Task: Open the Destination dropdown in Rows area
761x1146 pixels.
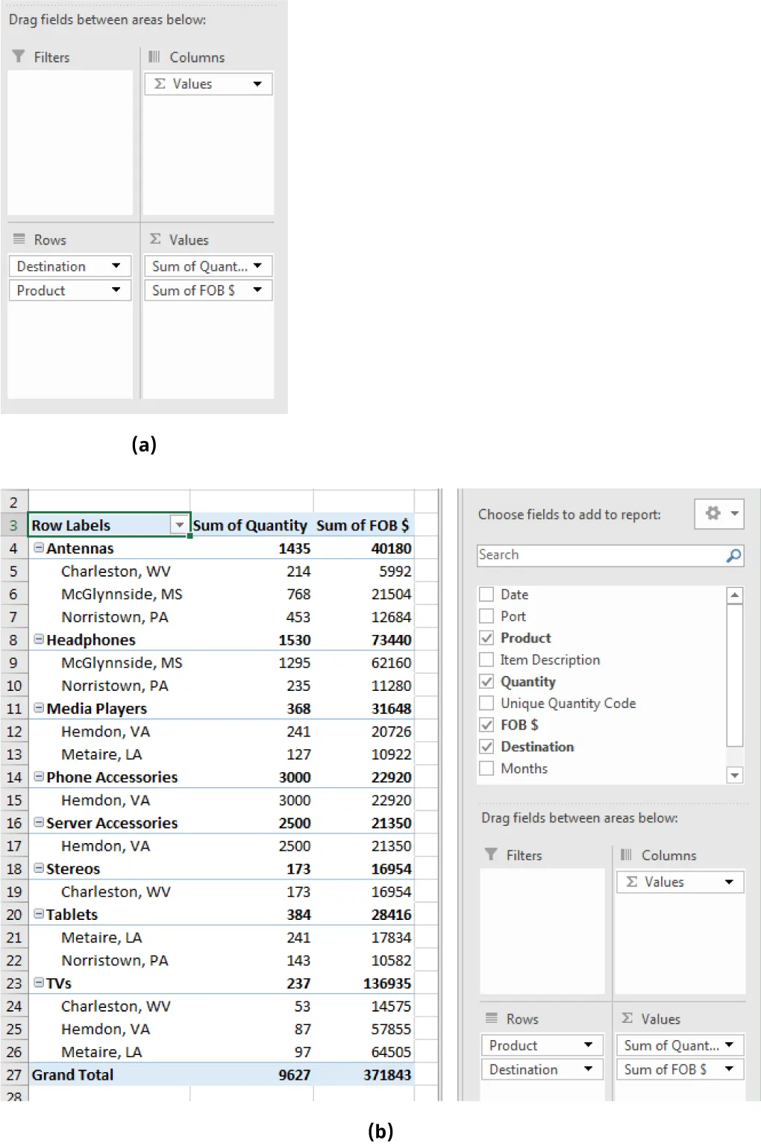Action: coord(117,266)
